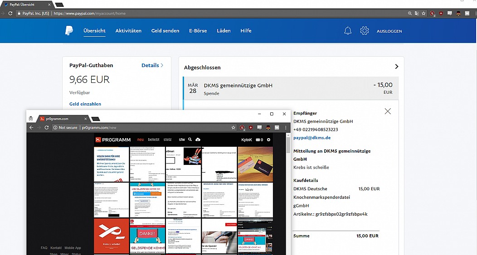
Task: Click the pr0gramm upload cloud icon
Action: coord(198,140)
